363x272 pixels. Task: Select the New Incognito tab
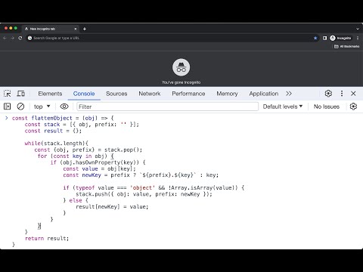coord(51,29)
